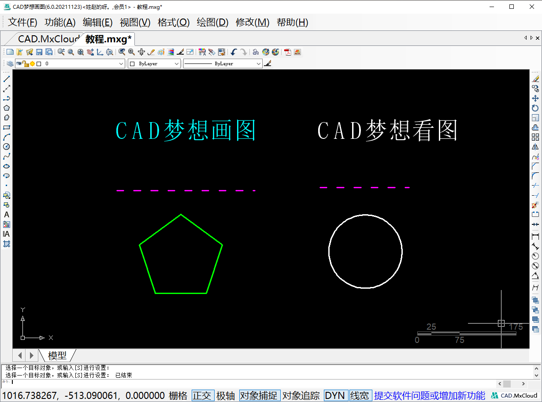Open the 视图(V) menu
This screenshot has height=402, width=542.
135,22
